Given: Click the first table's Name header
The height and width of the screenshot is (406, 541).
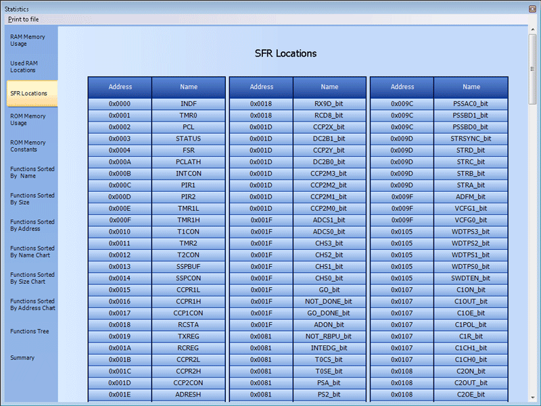Looking at the screenshot, I should 189,87.
